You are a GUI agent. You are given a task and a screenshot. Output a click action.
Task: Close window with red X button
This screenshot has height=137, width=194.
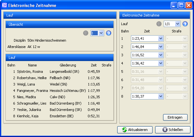(189, 5)
